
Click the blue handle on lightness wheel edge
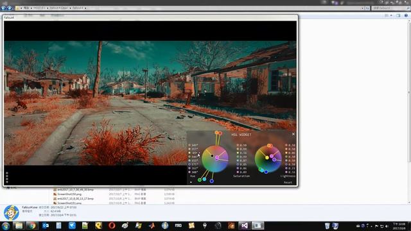pyautogui.click(x=266, y=172)
